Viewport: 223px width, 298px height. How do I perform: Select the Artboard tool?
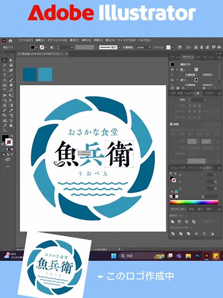[11, 120]
